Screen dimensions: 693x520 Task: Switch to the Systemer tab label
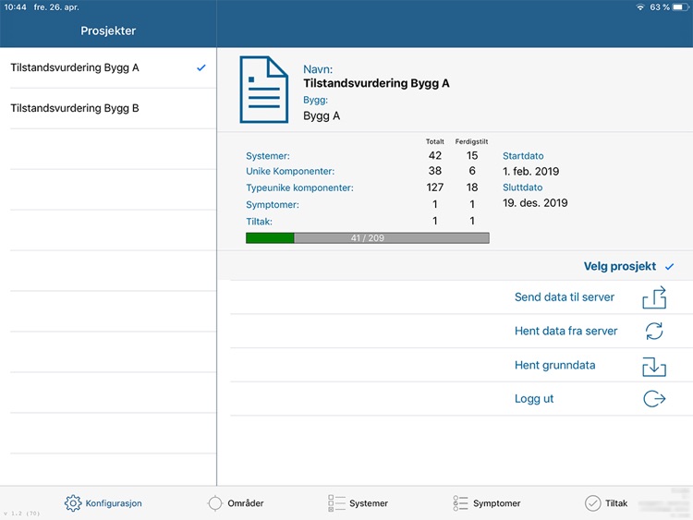coord(369,503)
